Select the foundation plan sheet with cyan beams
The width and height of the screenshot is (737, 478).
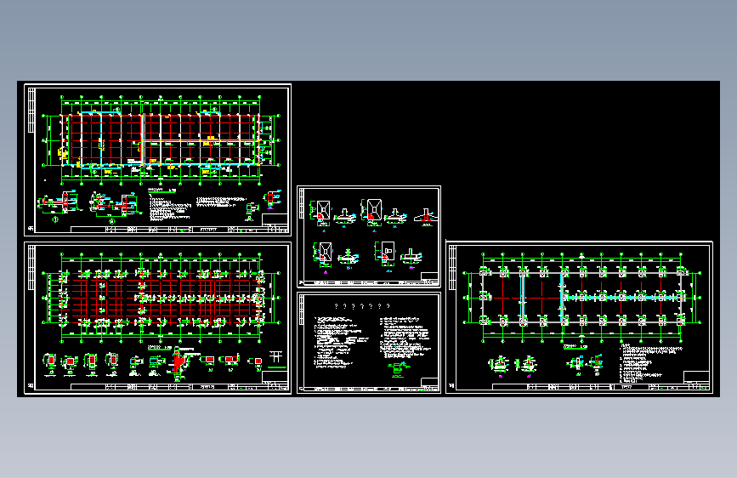pyautogui.click(x=579, y=317)
